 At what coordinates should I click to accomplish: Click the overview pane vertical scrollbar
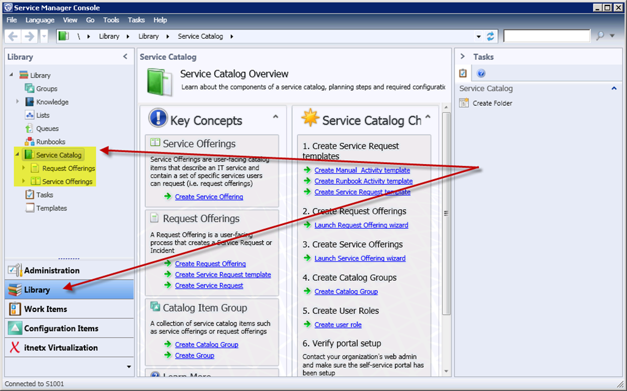(x=446, y=214)
